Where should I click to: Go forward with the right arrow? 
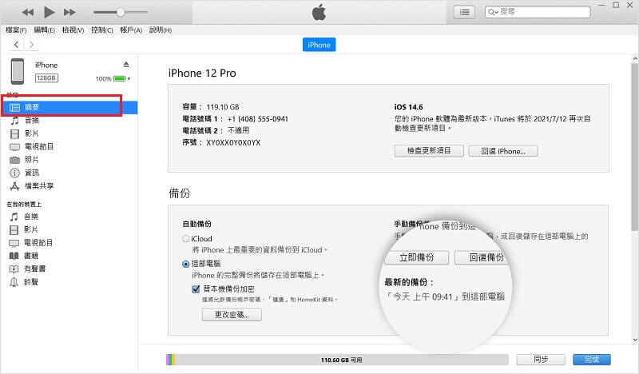[x=31, y=45]
